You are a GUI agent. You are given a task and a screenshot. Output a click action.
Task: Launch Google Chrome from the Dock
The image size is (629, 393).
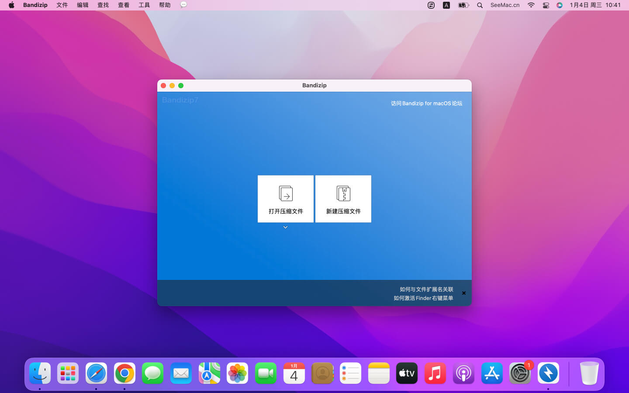pyautogui.click(x=124, y=373)
